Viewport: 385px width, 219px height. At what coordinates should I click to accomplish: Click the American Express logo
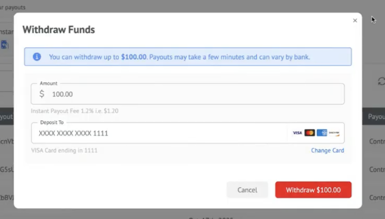[322, 133]
